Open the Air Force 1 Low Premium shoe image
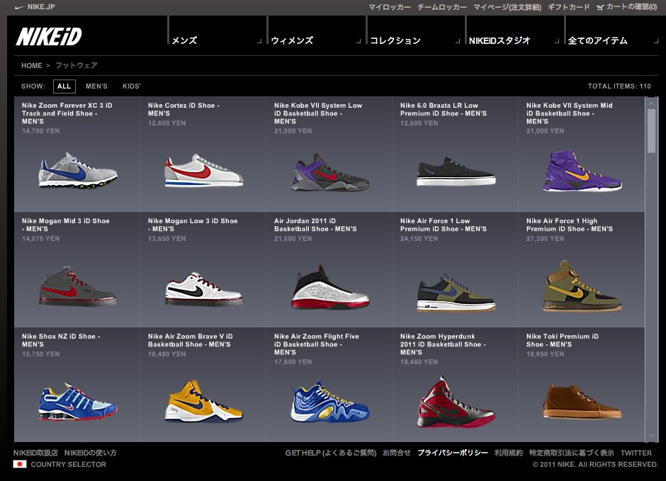 click(456, 293)
